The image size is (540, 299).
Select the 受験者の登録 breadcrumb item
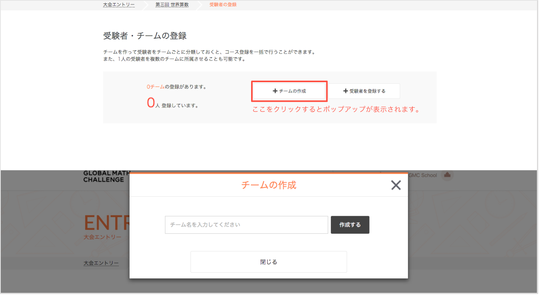tap(223, 5)
